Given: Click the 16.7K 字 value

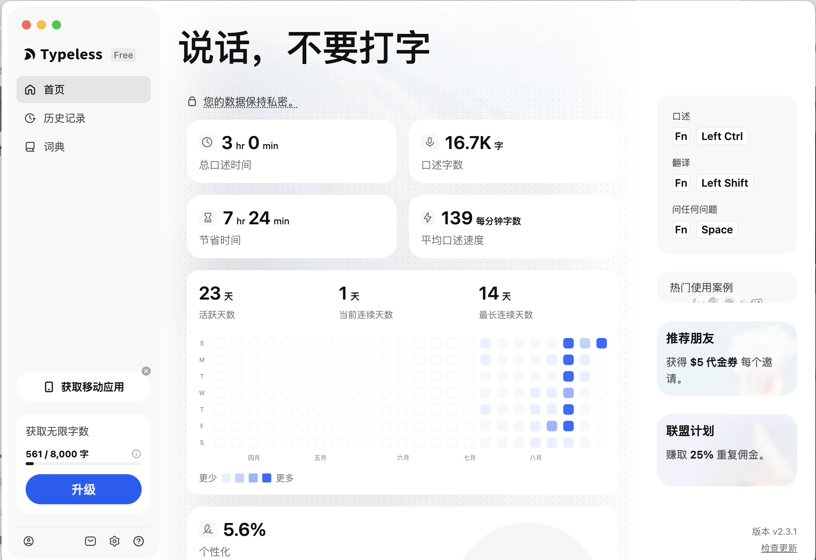Looking at the screenshot, I should tap(474, 143).
